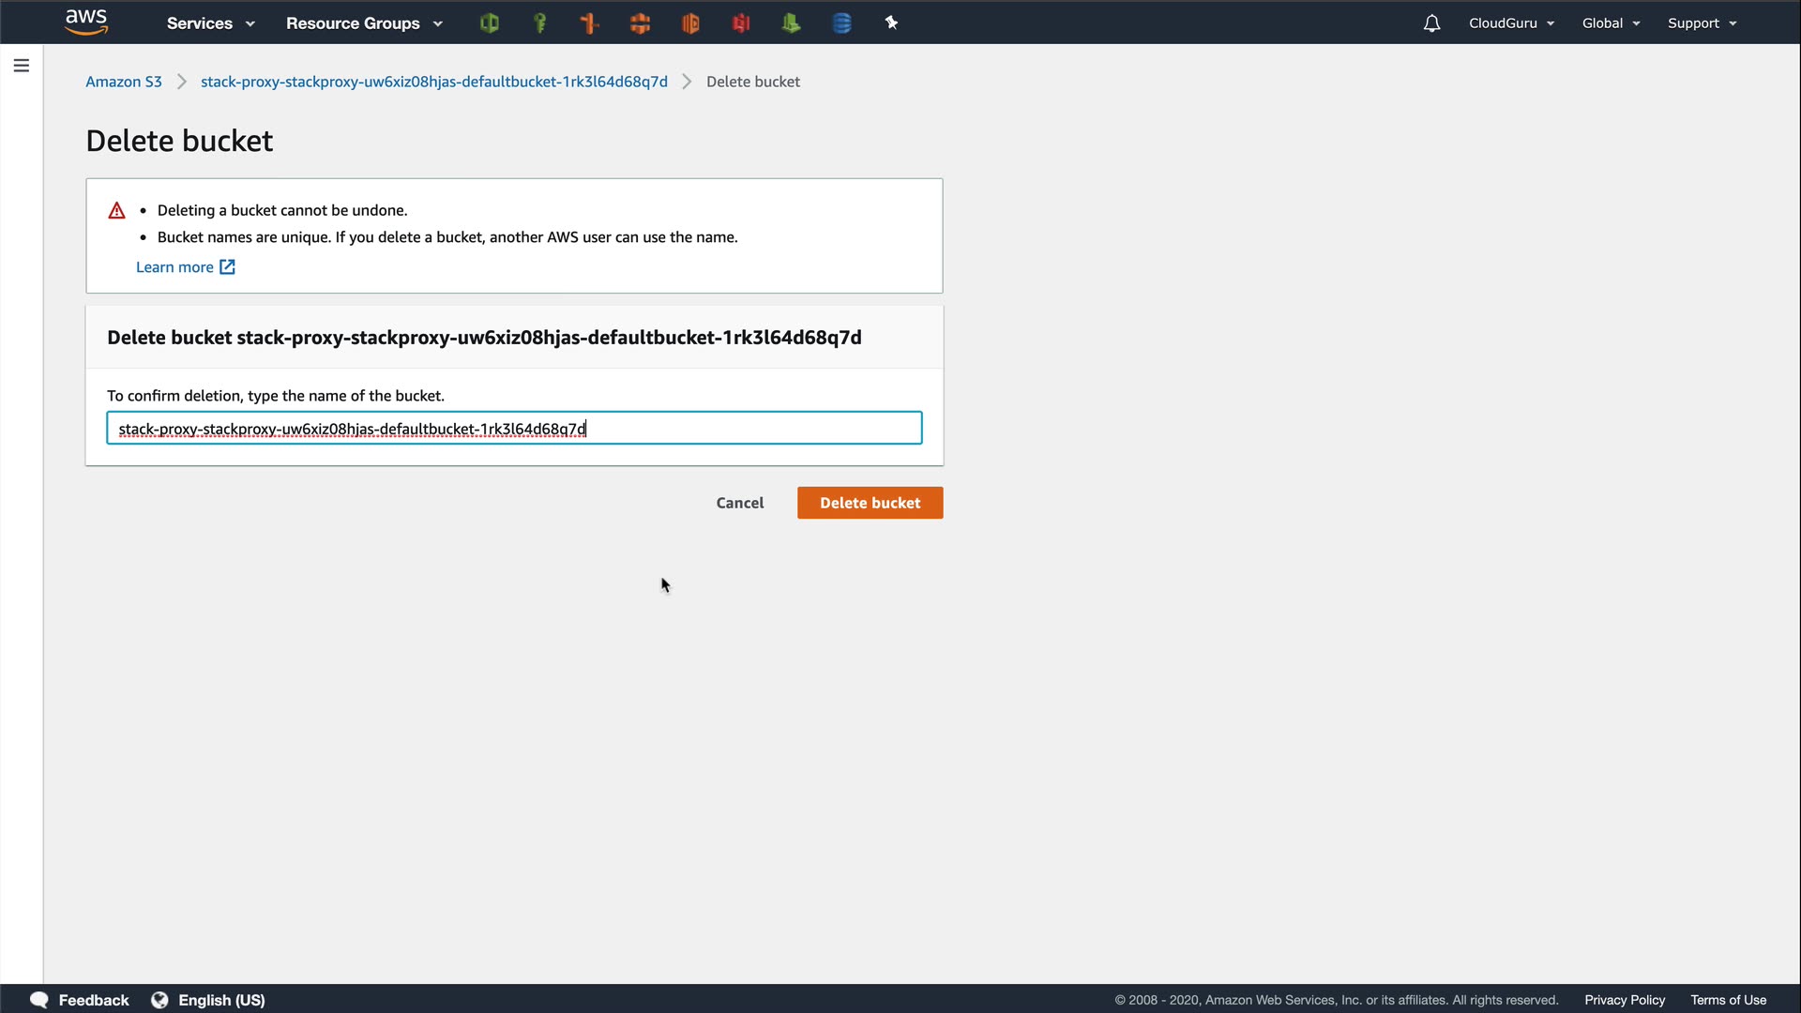The height and width of the screenshot is (1013, 1801).
Task: Open the red S3 shortcut icon
Action: 741,23
